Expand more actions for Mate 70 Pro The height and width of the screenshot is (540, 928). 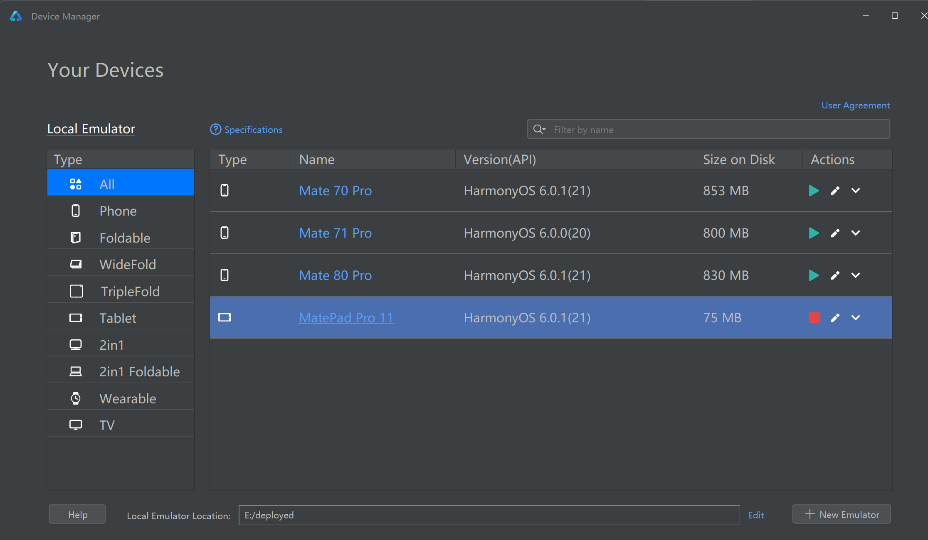point(855,191)
